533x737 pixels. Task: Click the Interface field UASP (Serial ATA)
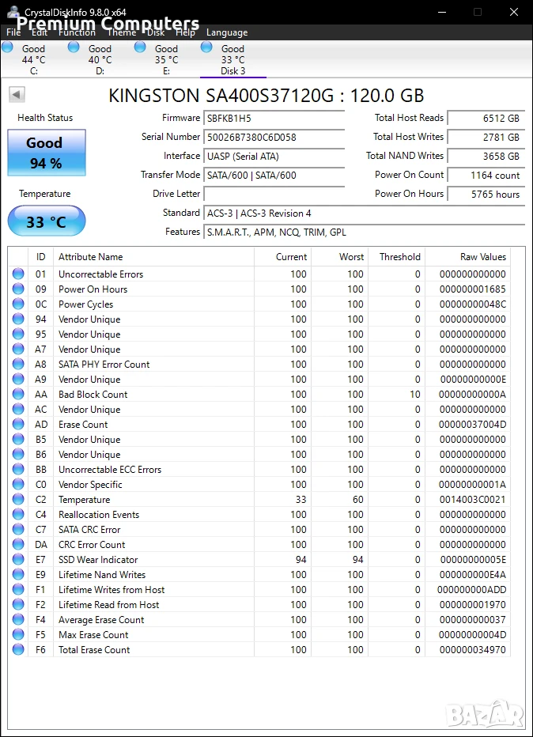click(x=274, y=156)
